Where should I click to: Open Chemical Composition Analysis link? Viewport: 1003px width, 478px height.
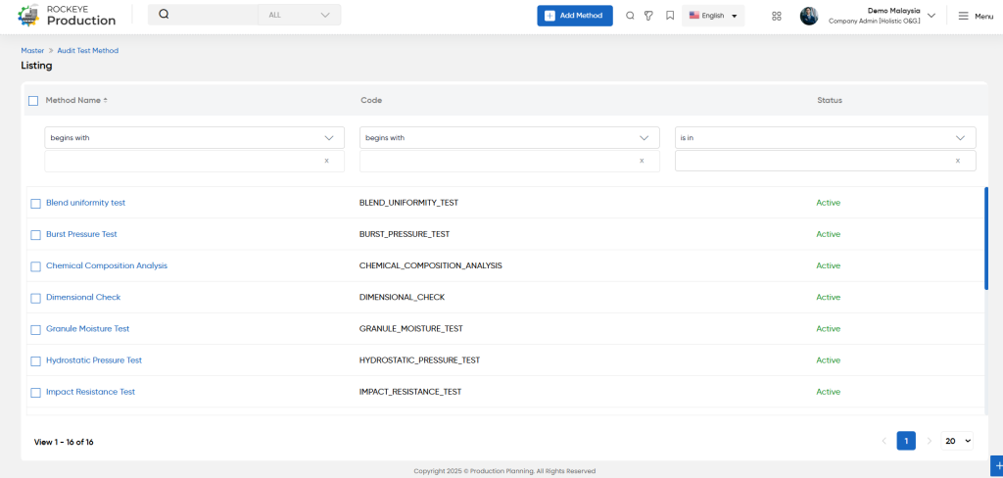[107, 265]
